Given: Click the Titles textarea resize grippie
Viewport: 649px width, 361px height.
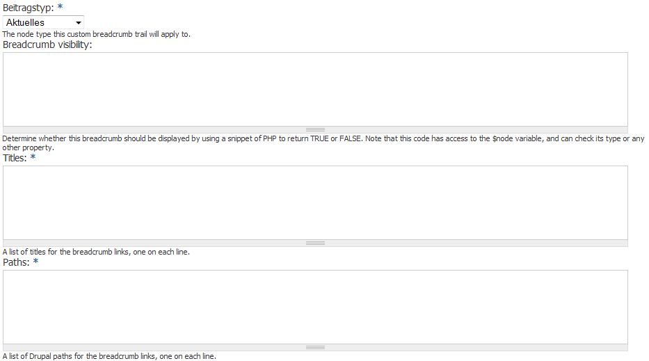Looking at the screenshot, I should pyautogui.click(x=315, y=243).
